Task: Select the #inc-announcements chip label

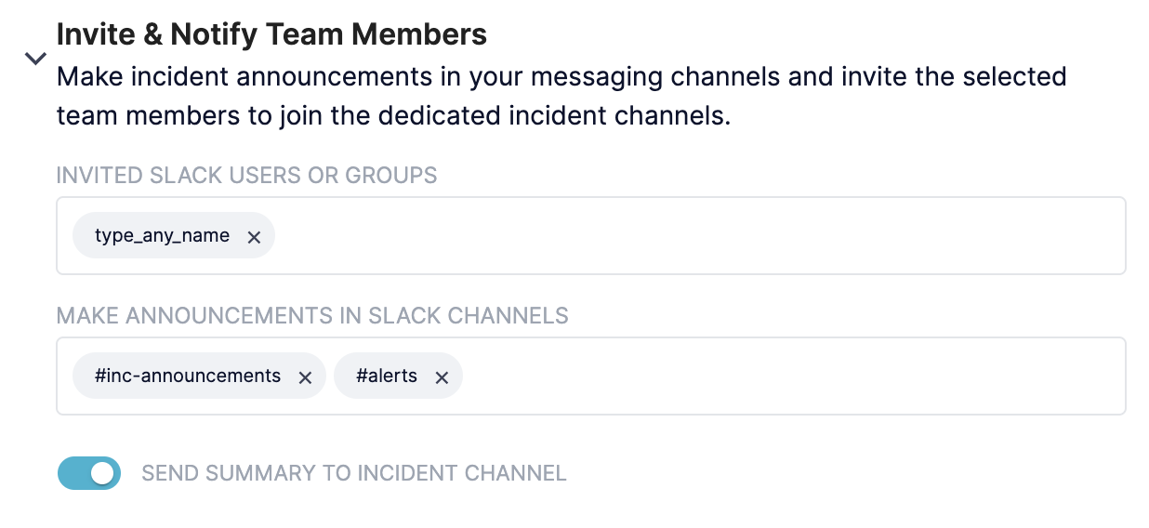Action: click(x=188, y=376)
